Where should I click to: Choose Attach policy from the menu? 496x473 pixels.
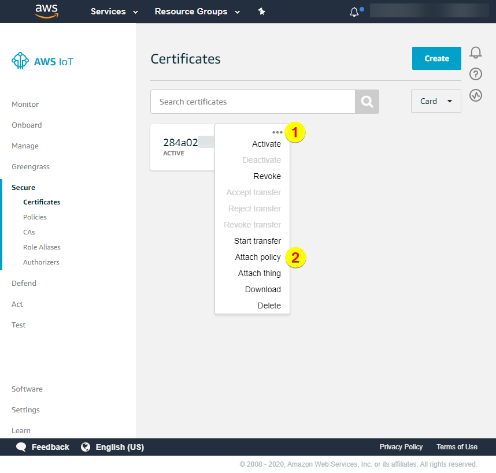click(258, 257)
